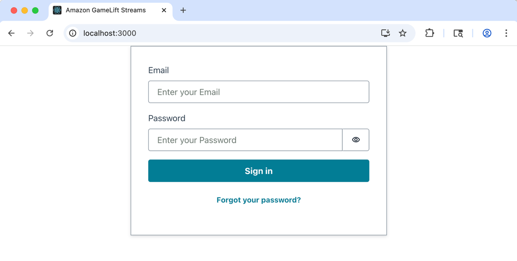Select the Amazon GameLift Streams tab

click(x=105, y=10)
